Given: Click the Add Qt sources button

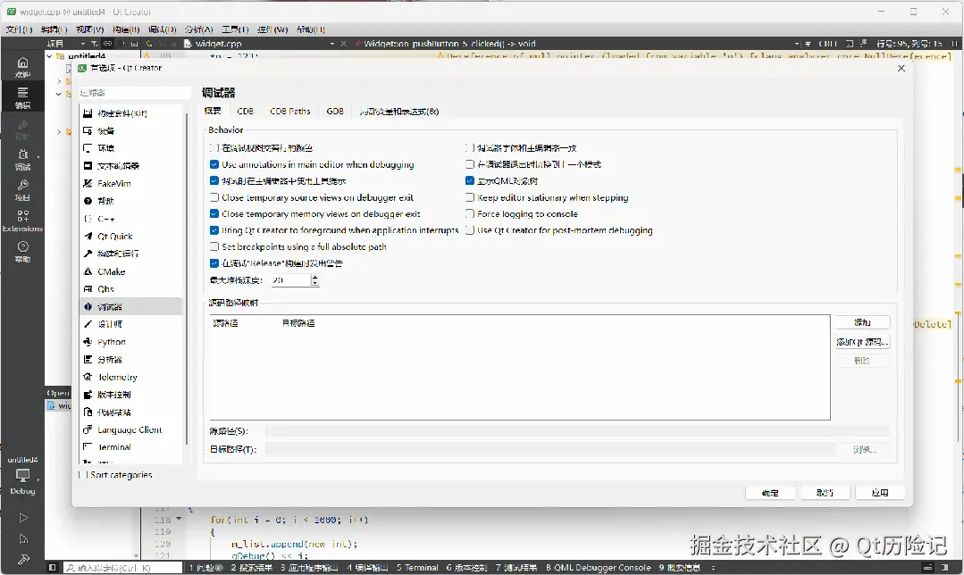Looking at the screenshot, I should 862,342.
